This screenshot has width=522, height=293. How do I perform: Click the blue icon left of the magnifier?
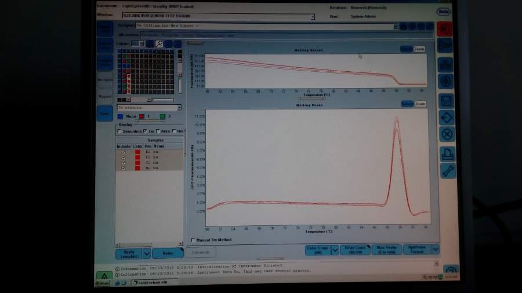tap(150, 44)
